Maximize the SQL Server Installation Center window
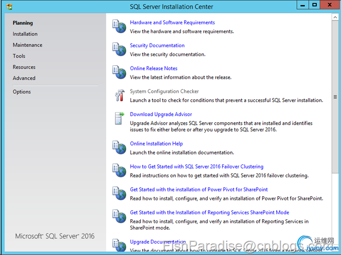Viewport: 341px width, 255px height. (x=314, y=5)
